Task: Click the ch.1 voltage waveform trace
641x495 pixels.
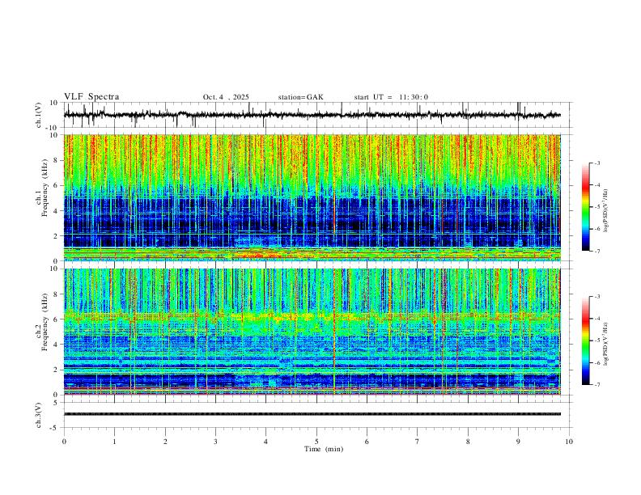Action: click(312, 115)
